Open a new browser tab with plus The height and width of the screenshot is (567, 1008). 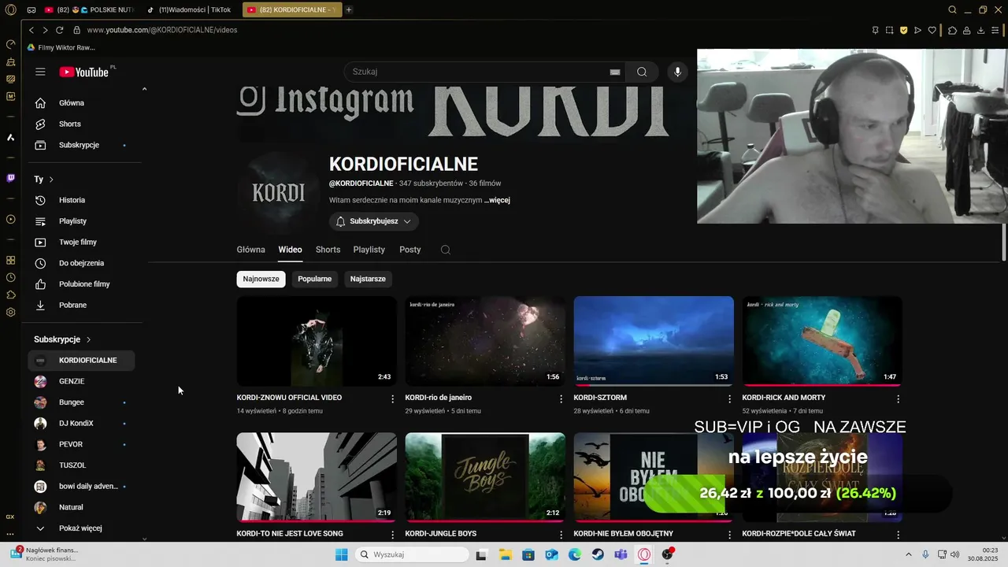(x=349, y=9)
